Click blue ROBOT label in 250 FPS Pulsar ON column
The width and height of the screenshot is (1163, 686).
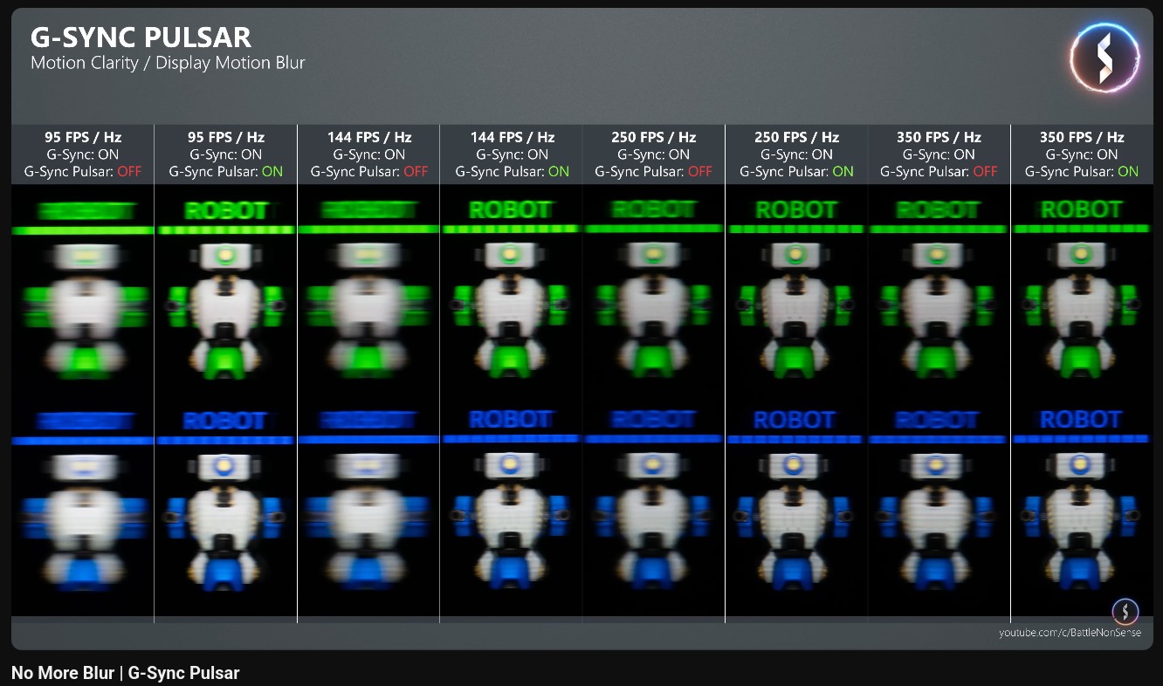[796, 420]
